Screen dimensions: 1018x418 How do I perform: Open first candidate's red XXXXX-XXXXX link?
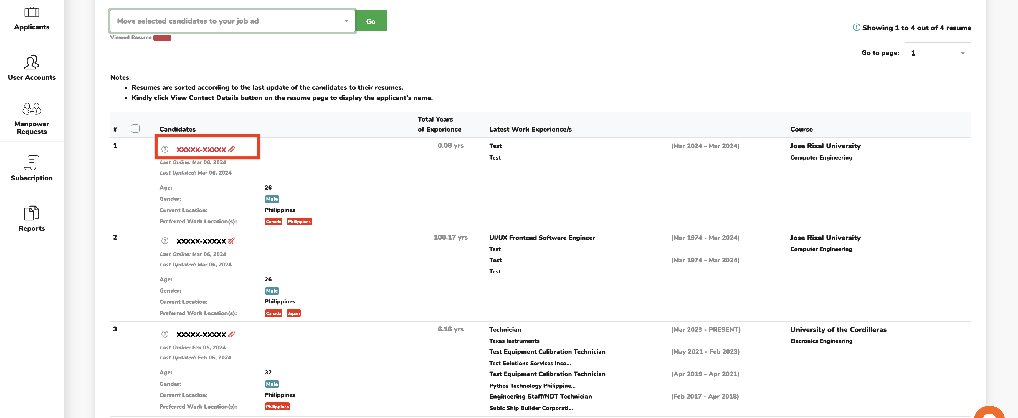coord(201,150)
